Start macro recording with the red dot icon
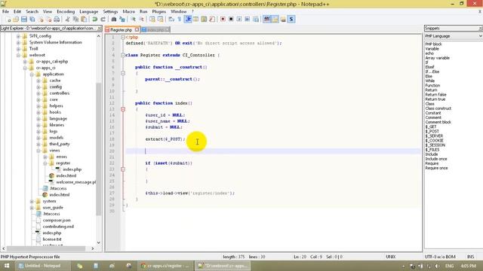Viewport: 483px width, 271px height. tap(223, 20)
